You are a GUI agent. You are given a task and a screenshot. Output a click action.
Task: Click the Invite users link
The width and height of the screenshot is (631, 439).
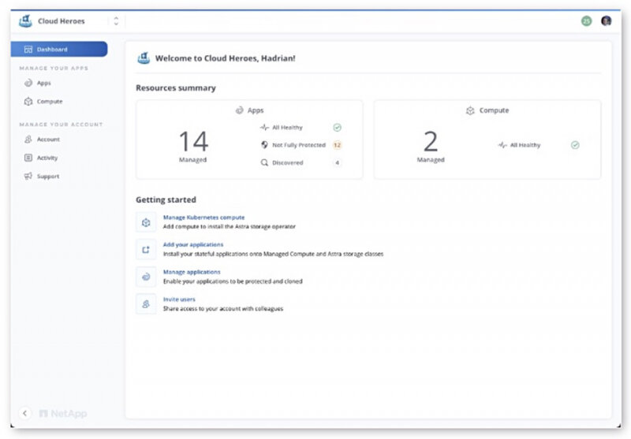tap(179, 299)
